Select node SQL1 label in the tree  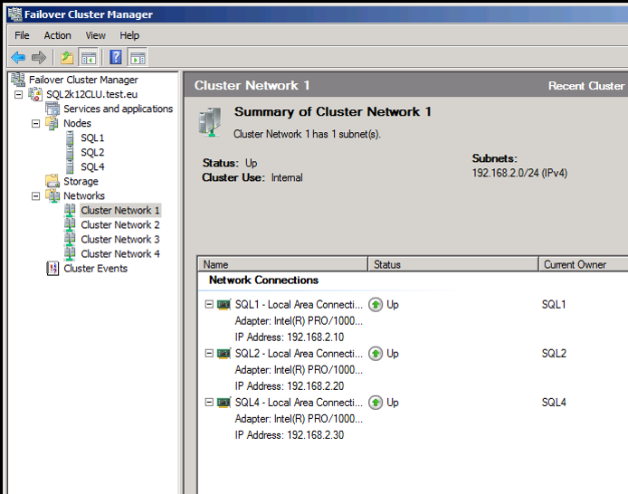click(92, 138)
